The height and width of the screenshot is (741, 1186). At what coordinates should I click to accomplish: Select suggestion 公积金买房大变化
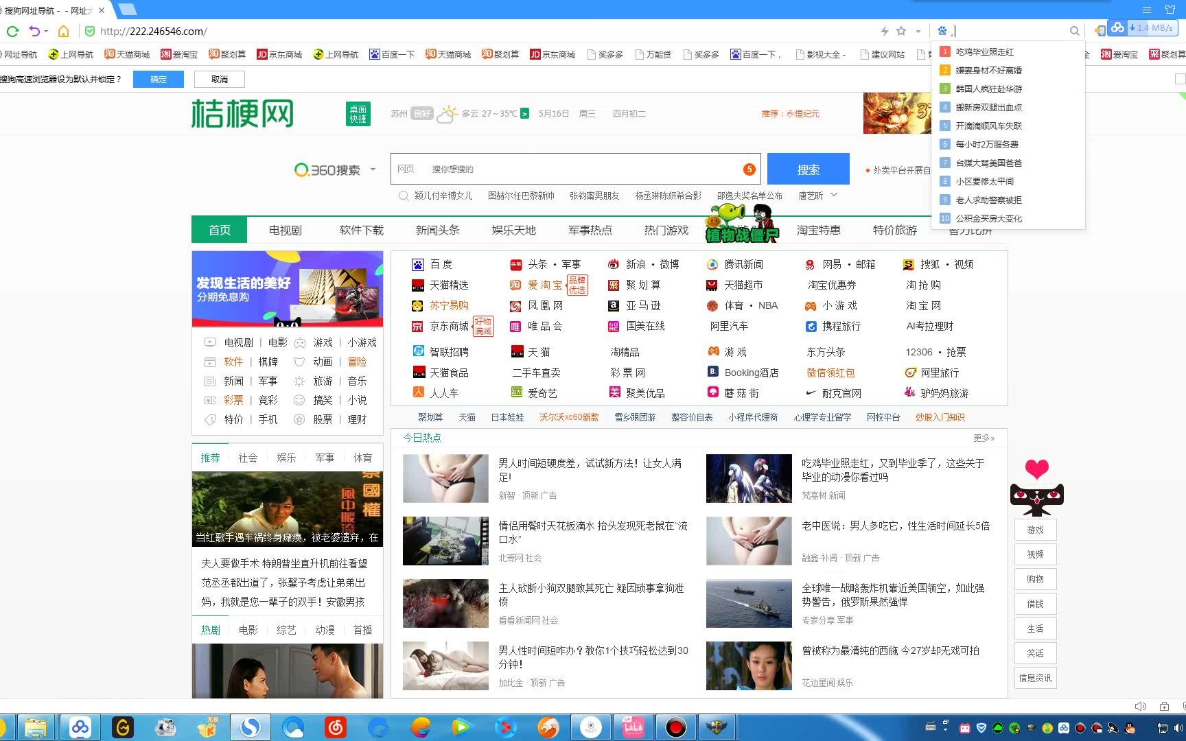[x=989, y=218]
